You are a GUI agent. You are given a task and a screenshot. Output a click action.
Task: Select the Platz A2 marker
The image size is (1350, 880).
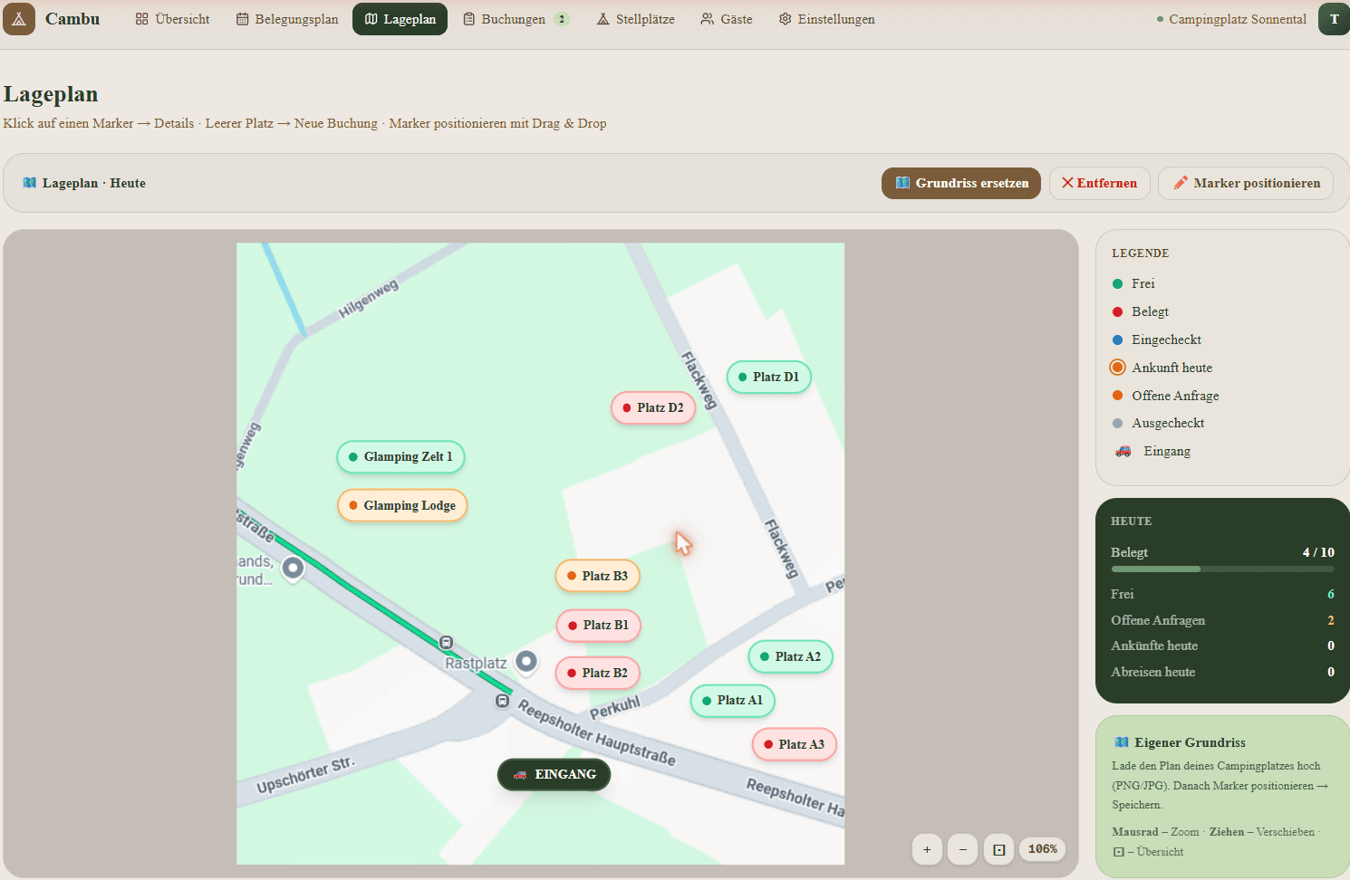pyautogui.click(x=791, y=656)
